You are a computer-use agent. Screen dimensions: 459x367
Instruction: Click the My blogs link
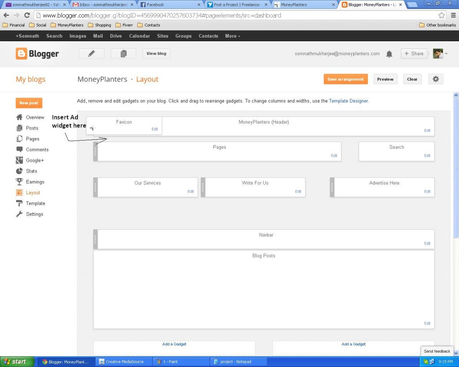pyautogui.click(x=31, y=79)
